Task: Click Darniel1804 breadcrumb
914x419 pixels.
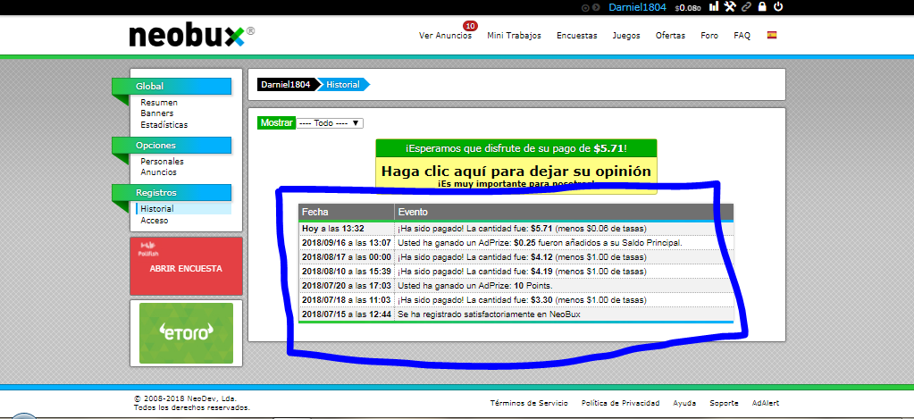Action: (286, 85)
